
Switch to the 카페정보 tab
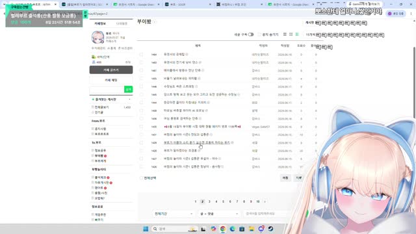[x=100, y=23]
